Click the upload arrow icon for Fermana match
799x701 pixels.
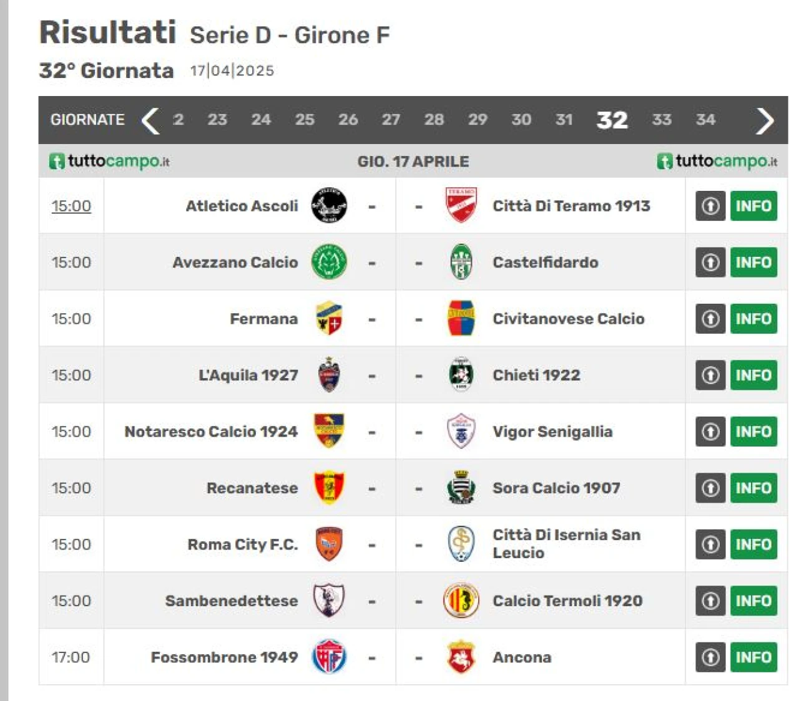click(x=710, y=319)
